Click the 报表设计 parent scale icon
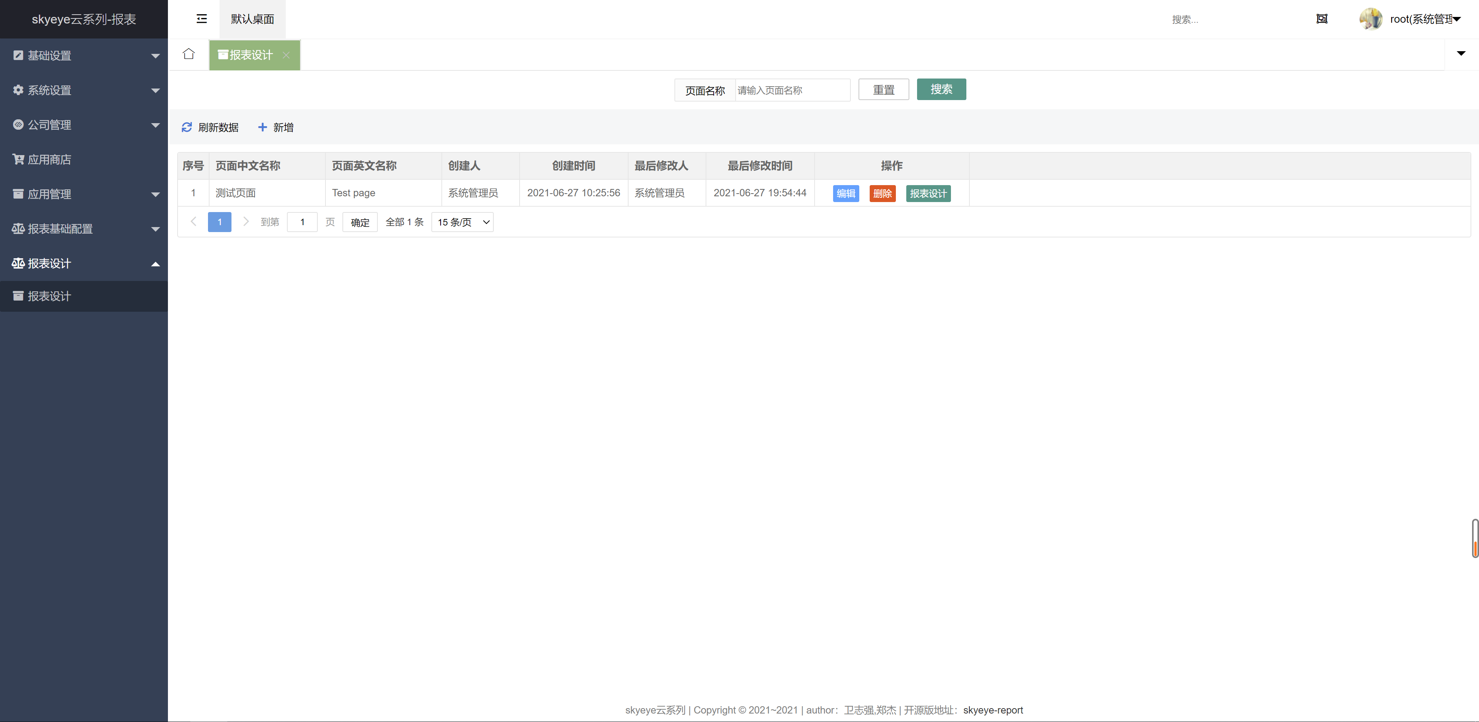This screenshot has width=1479, height=722. (18, 263)
